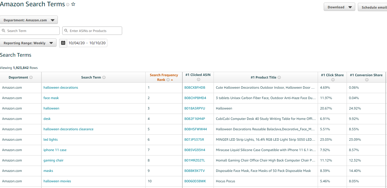Open the gaming chair search term link

pos(53,160)
